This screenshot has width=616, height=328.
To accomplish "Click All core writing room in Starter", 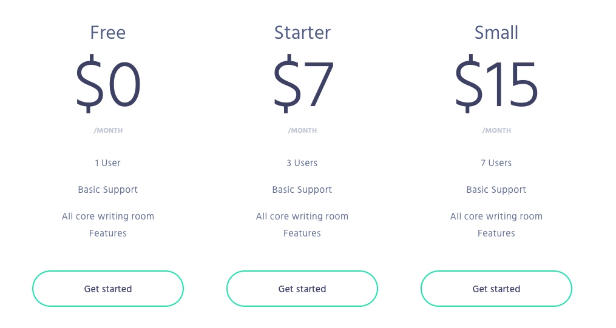I will point(302,216).
